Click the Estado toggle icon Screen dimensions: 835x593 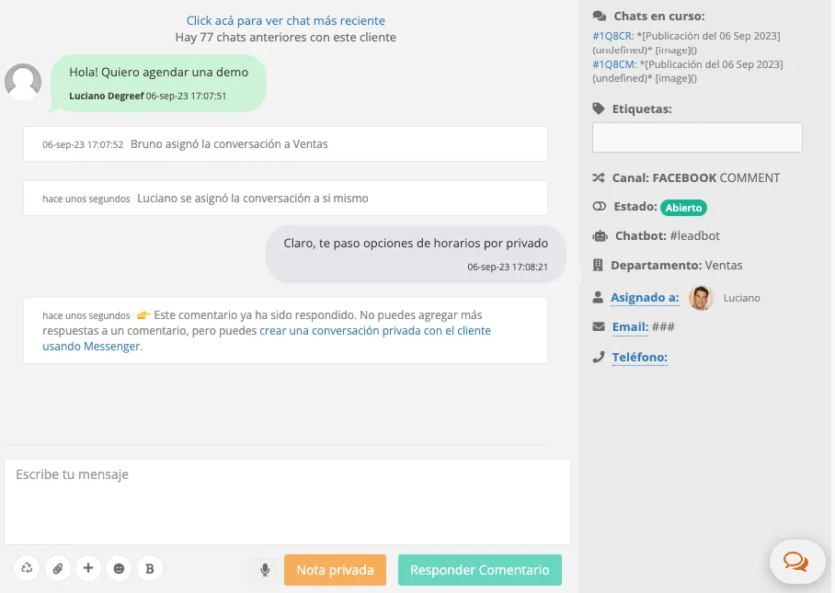[x=599, y=207]
